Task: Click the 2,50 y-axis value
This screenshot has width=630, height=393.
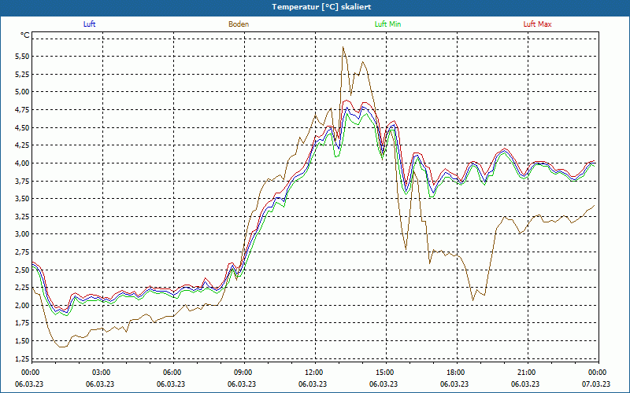Action: pos(22,270)
